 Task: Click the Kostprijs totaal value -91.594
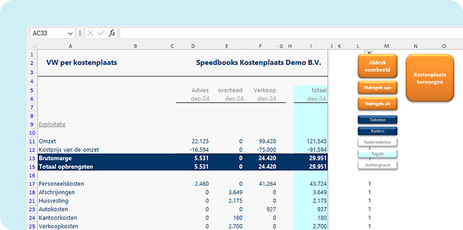317,150
